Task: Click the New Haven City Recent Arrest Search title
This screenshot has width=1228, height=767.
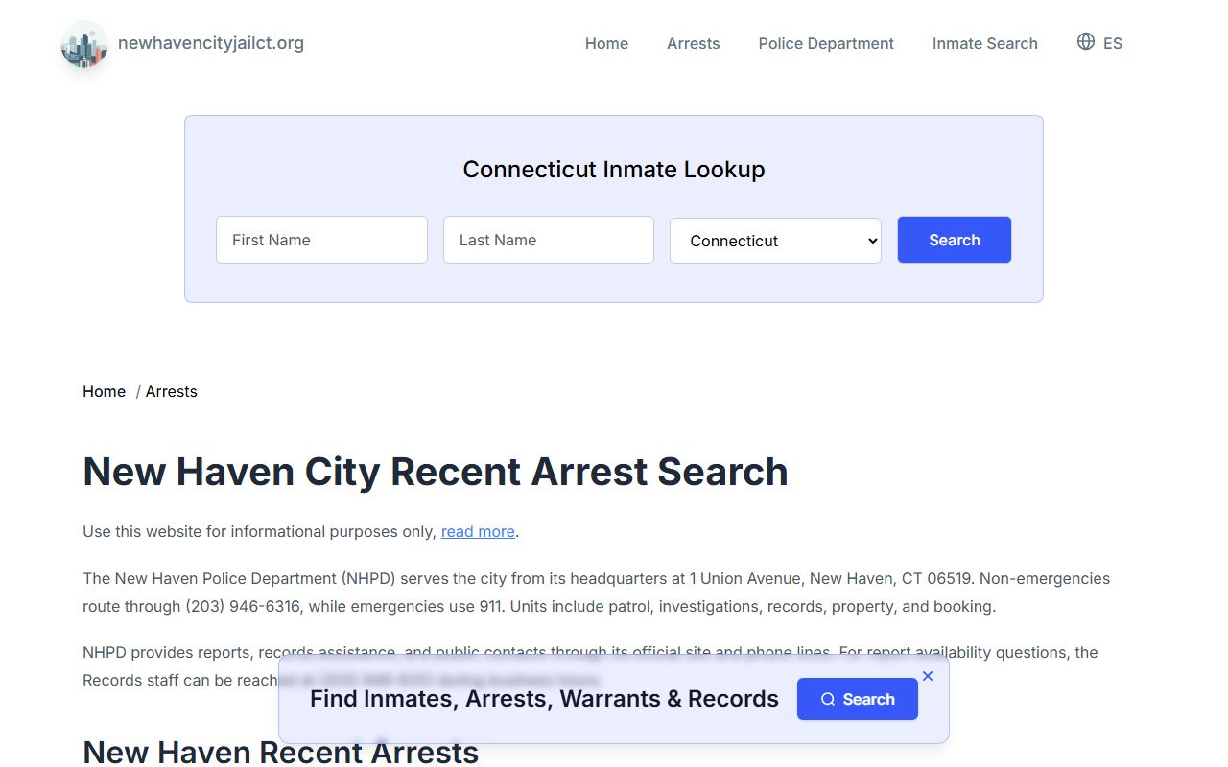Action: [436, 472]
